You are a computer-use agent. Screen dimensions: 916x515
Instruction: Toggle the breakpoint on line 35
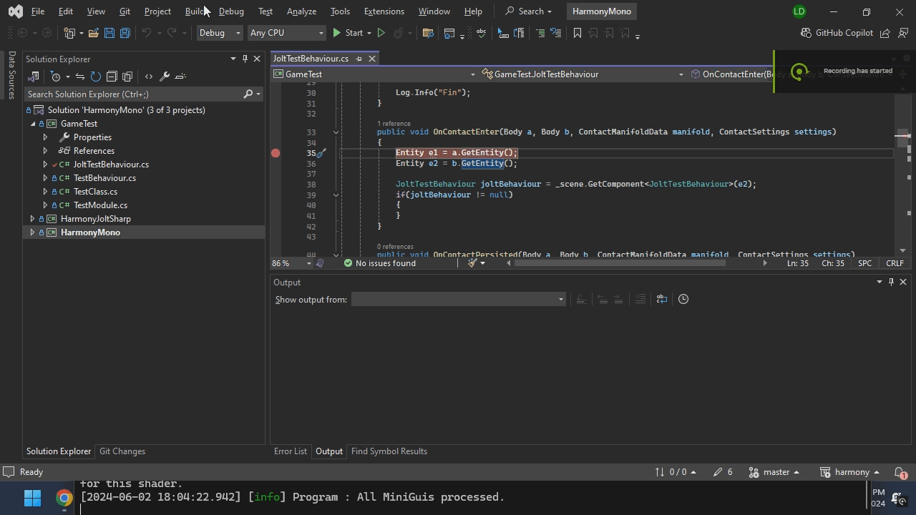(276, 152)
